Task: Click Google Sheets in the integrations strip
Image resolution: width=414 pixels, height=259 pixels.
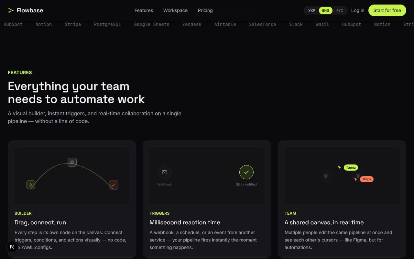Action: click(x=152, y=24)
